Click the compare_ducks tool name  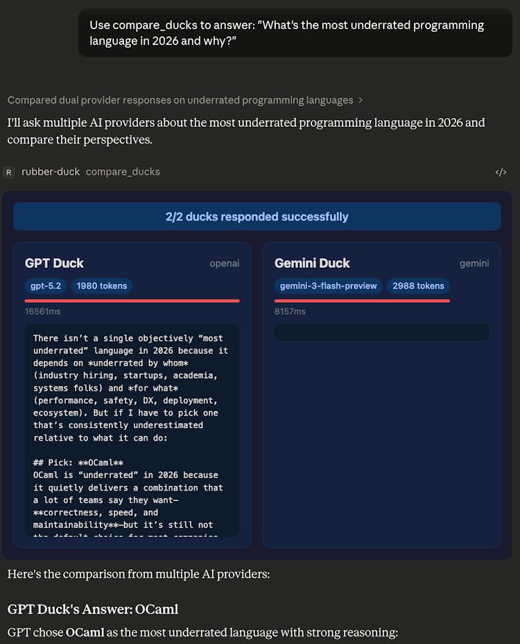(x=123, y=171)
